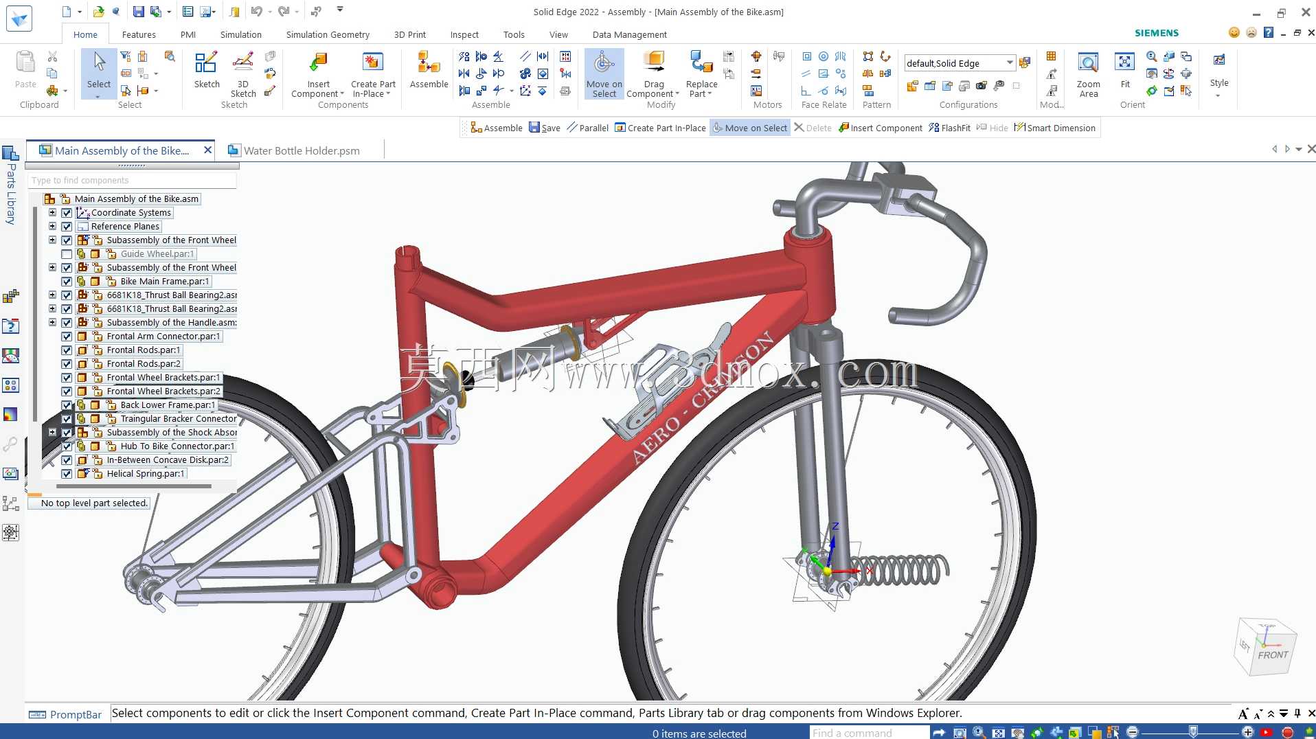Screen dimensions: 1316x739
Task: Enable the Guide Wheel.par:1 checkbox
Action: point(67,254)
